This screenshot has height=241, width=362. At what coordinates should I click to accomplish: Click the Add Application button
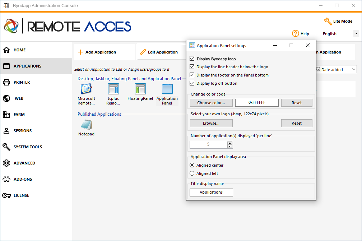[105, 52]
